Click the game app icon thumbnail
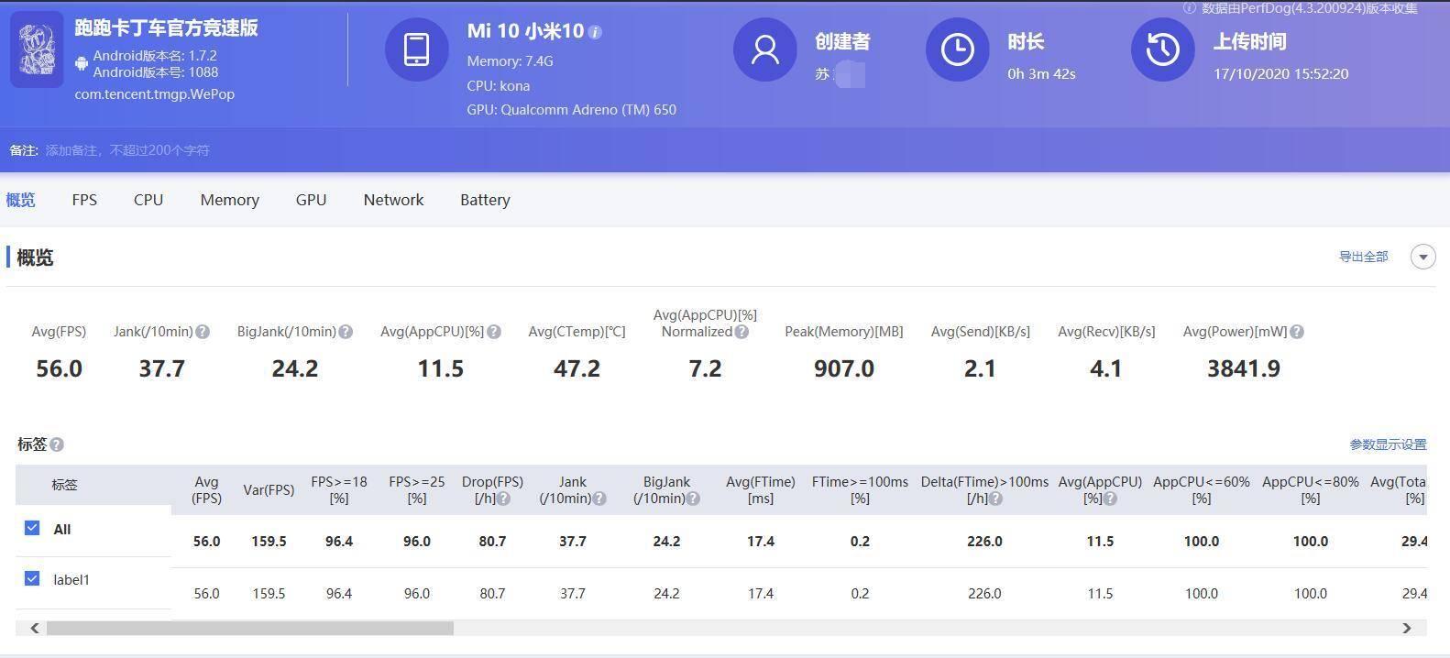The height and width of the screenshot is (658, 1450). point(37,49)
